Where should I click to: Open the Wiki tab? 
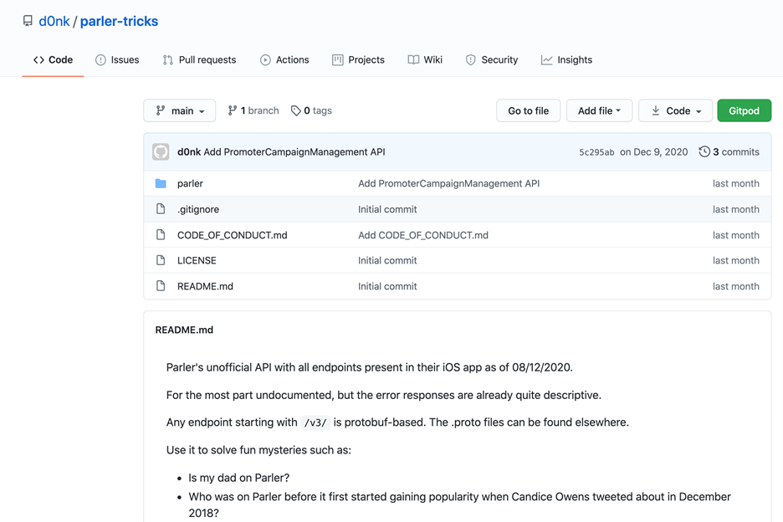point(425,60)
